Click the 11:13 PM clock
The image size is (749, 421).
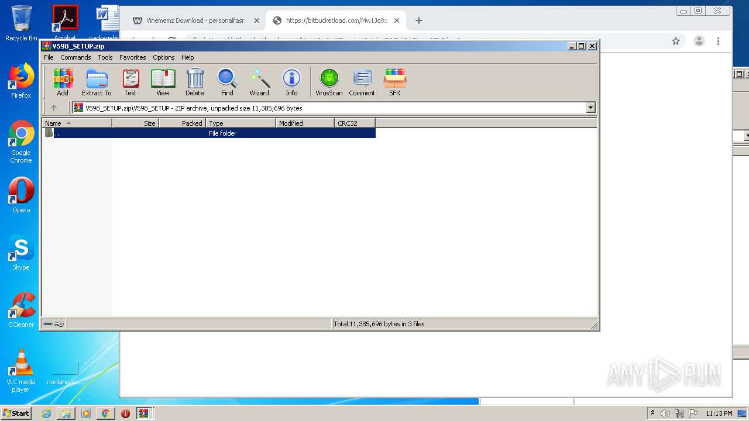coord(719,413)
